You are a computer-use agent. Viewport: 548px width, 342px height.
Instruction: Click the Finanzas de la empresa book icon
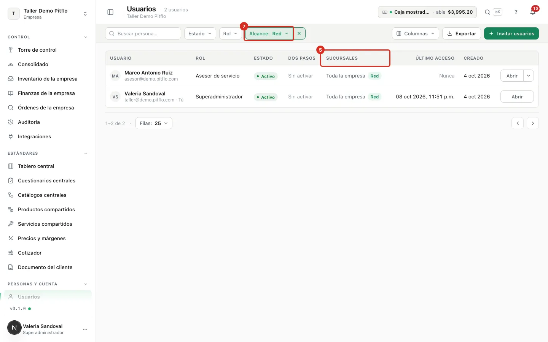tap(11, 93)
